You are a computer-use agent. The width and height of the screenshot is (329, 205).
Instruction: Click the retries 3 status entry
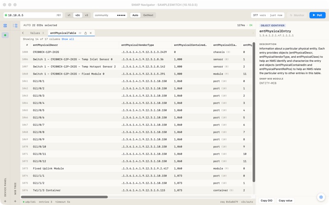(45, 202)
